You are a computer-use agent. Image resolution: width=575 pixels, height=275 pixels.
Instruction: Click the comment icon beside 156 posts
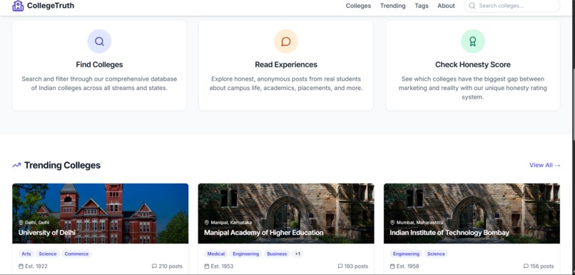click(x=526, y=266)
